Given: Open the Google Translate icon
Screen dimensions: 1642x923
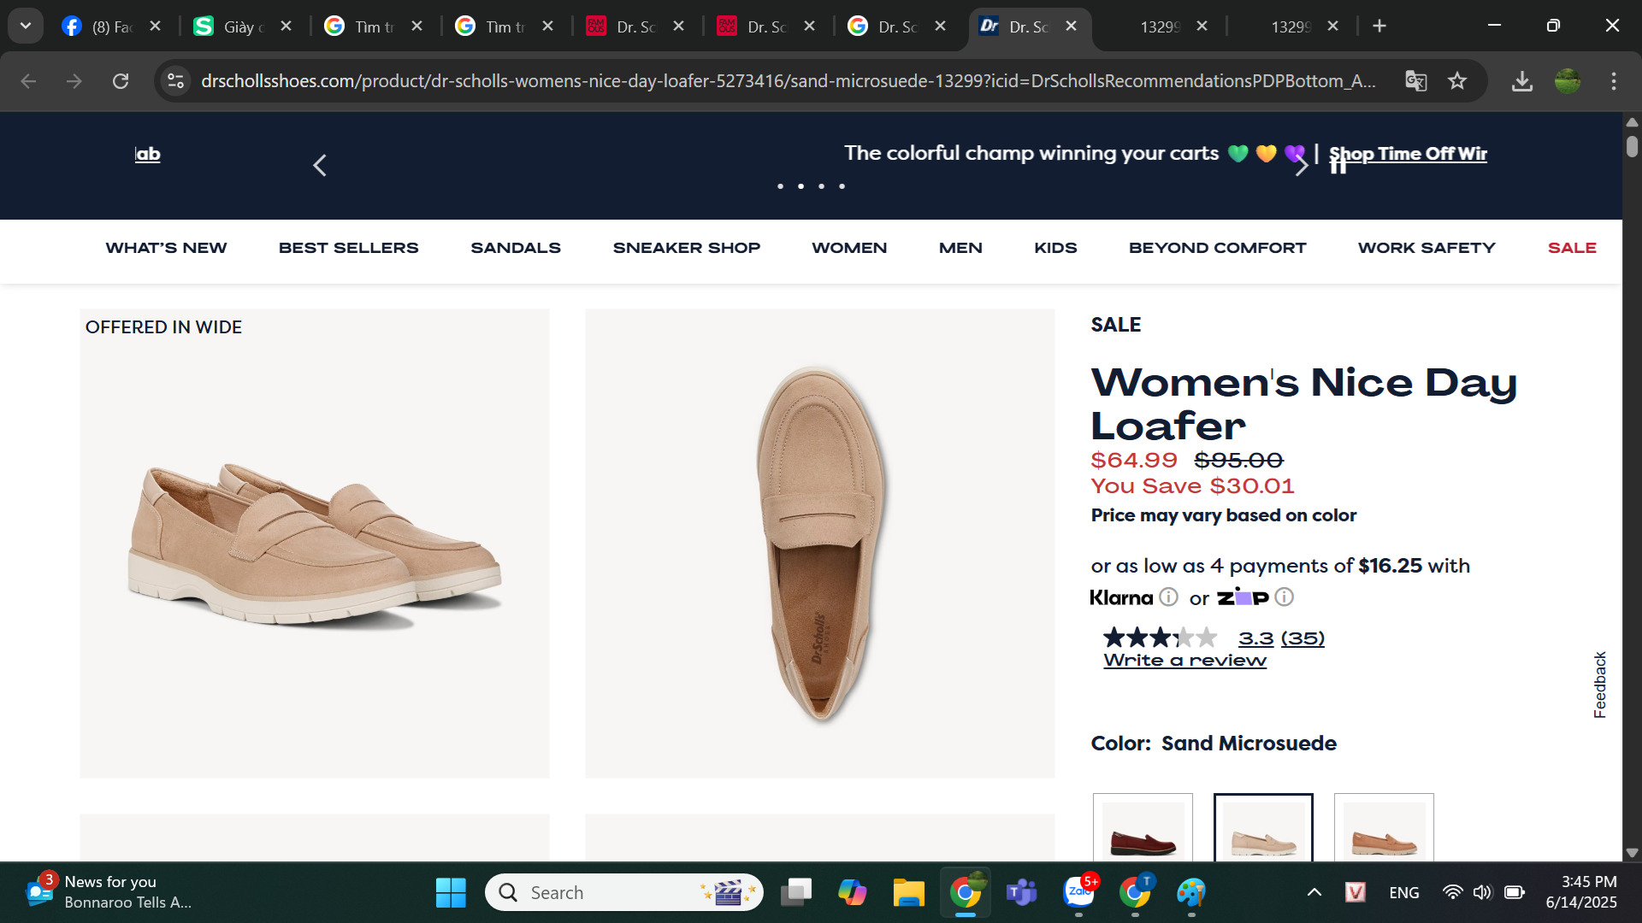Looking at the screenshot, I should 1415,81.
